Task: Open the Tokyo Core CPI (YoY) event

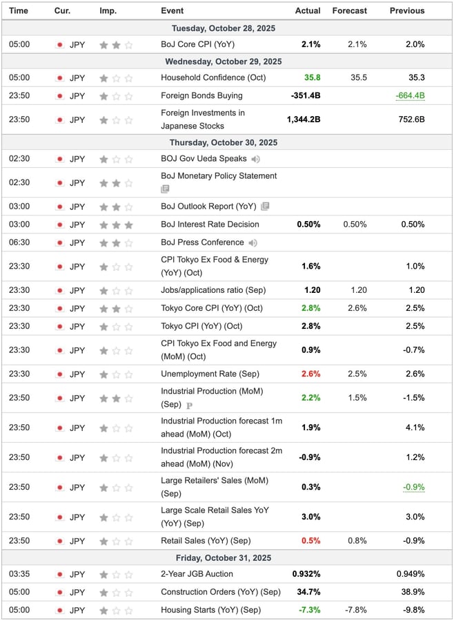Action: tap(211, 308)
